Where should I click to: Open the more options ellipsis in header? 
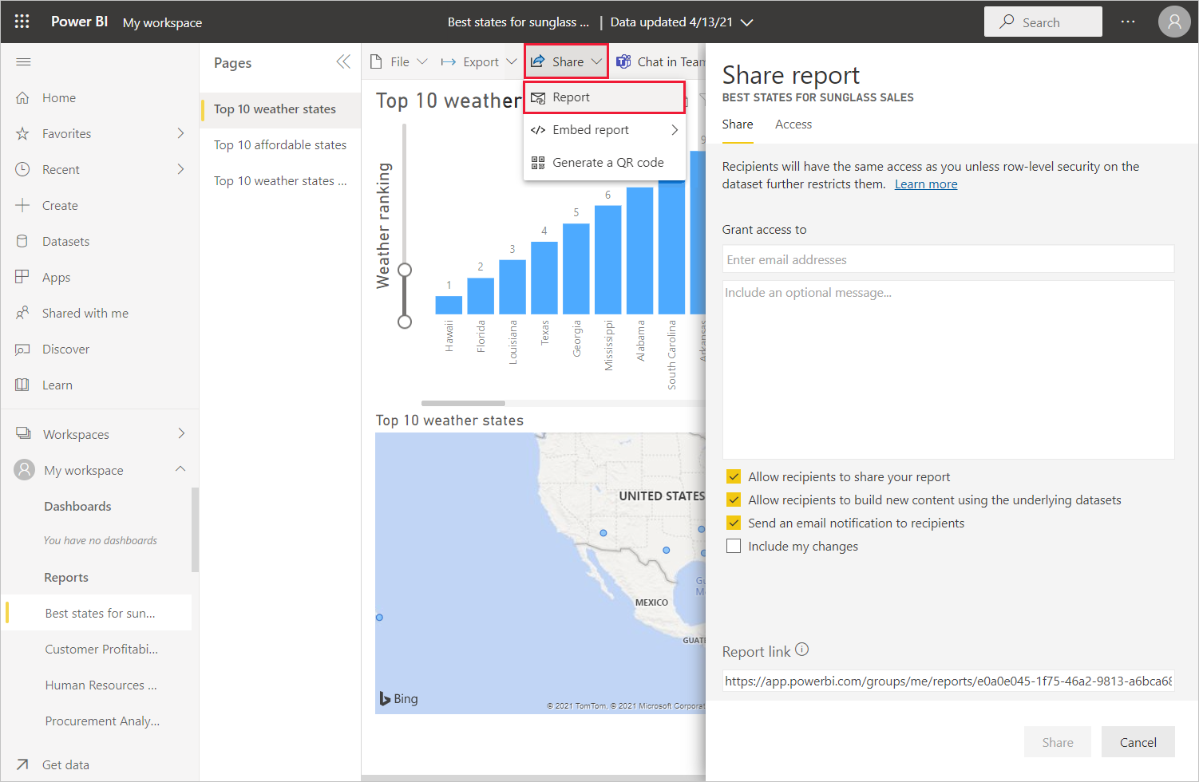pyautogui.click(x=1127, y=22)
